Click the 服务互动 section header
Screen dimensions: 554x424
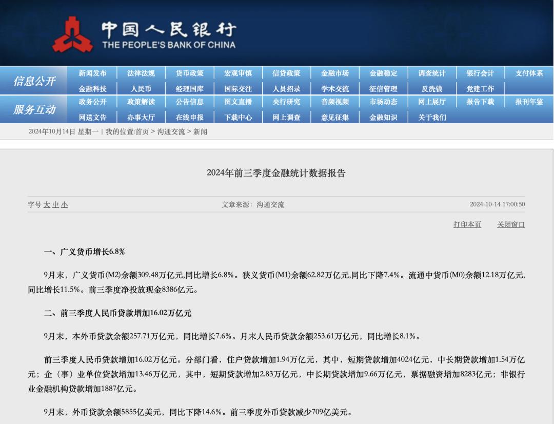(x=34, y=110)
